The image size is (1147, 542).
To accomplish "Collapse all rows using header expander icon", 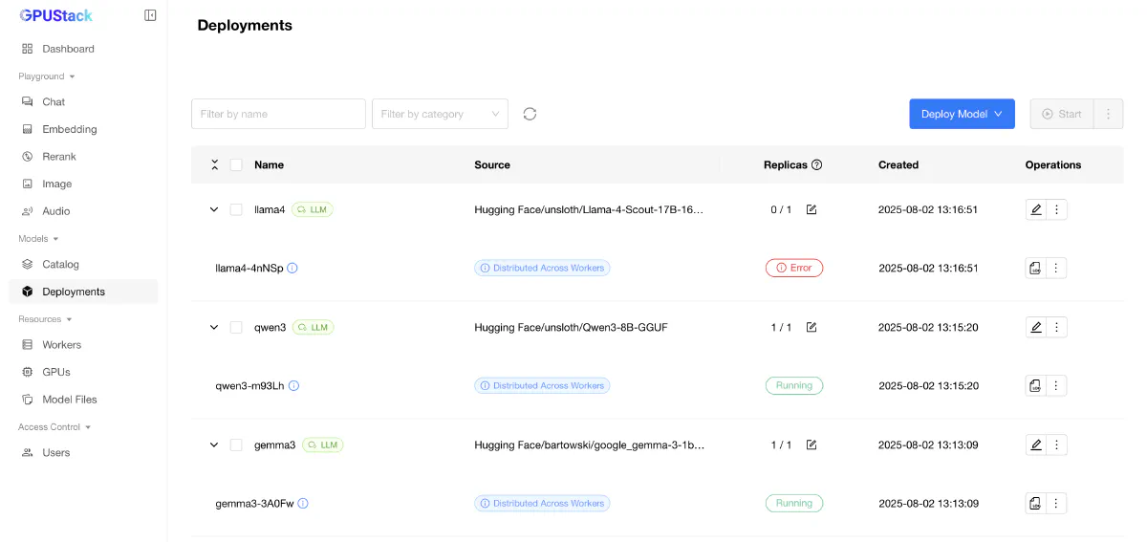I will 214,164.
